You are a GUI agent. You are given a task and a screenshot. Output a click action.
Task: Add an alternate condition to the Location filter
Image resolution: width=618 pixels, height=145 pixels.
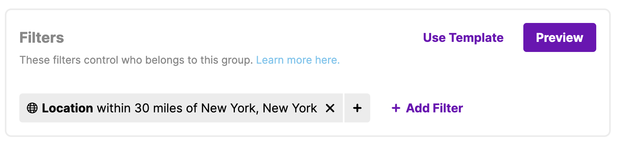point(357,108)
